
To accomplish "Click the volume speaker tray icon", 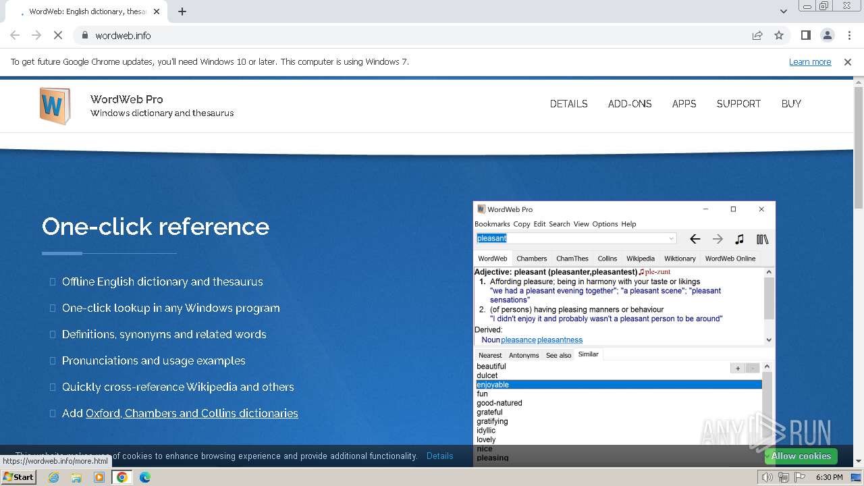I will (x=767, y=477).
